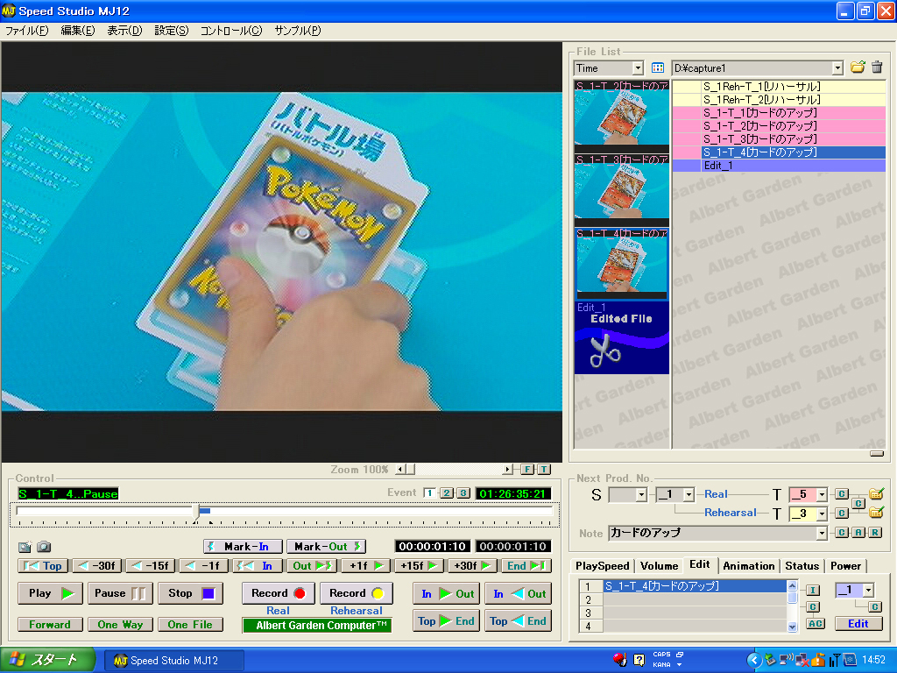Expand hidden tray icons arrow
The height and width of the screenshot is (673, 897).
754,660
